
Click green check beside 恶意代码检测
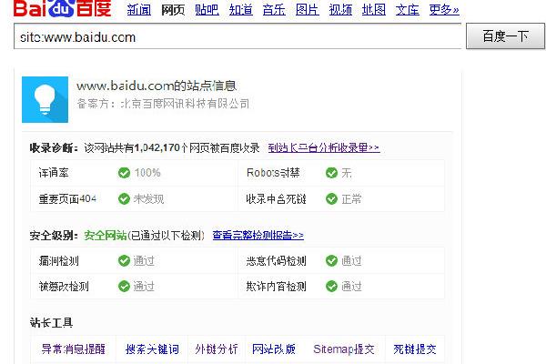[x=331, y=260]
